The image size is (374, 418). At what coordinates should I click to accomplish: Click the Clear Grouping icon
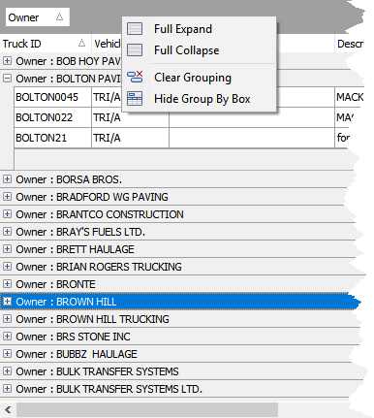[135, 78]
